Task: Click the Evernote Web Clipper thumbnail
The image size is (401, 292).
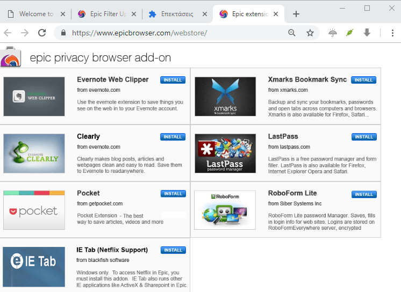Action: click(x=34, y=97)
